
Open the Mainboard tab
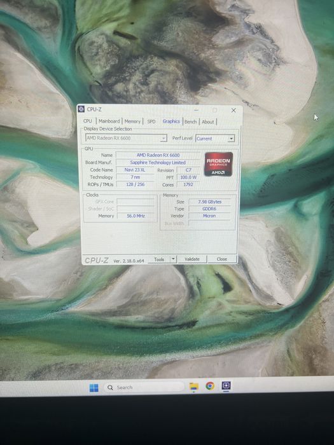point(109,121)
